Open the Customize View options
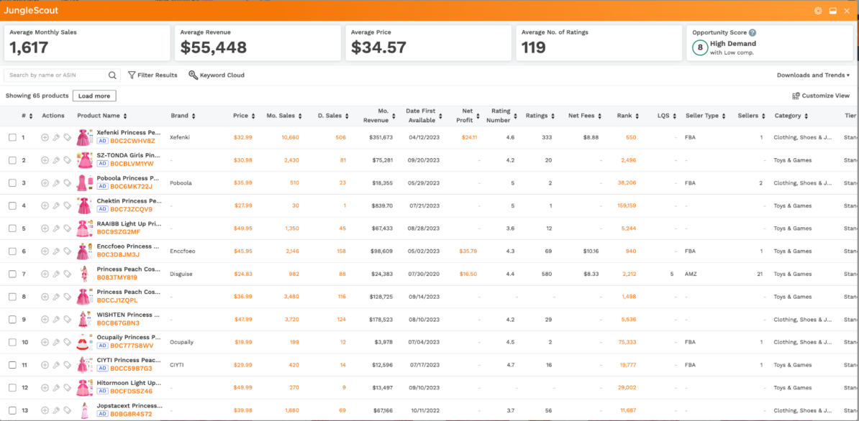This screenshot has width=859, height=421. click(x=821, y=96)
